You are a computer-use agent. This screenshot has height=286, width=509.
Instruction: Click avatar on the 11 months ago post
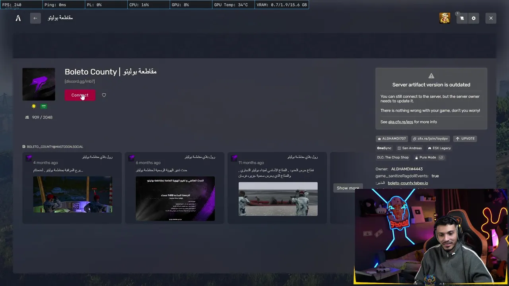click(x=234, y=158)
